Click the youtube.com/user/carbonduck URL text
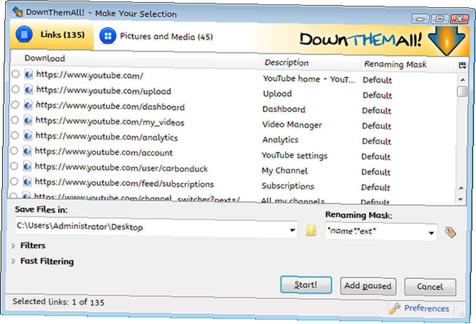 click(121, 167)
